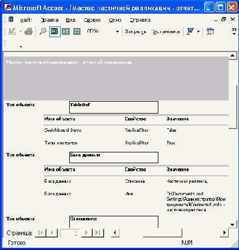Print the report with printer icon
The width and height of the screenshot is (239, 250).
(x=29, y=31)
